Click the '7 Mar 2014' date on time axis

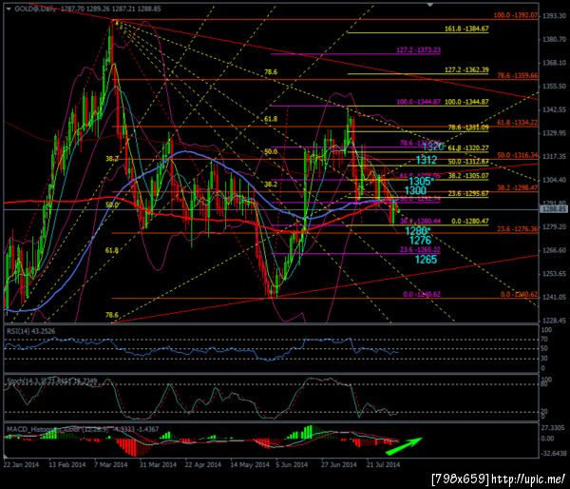111,464
